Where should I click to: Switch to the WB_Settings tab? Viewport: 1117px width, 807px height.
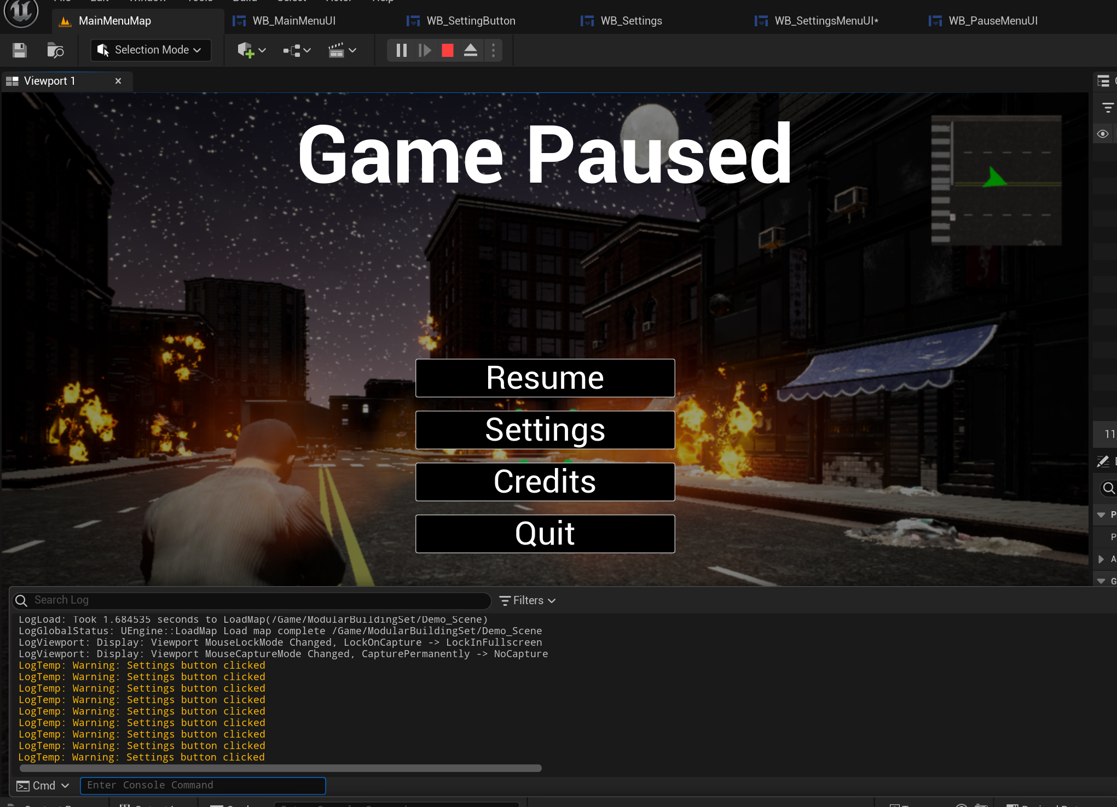point(631,21)
